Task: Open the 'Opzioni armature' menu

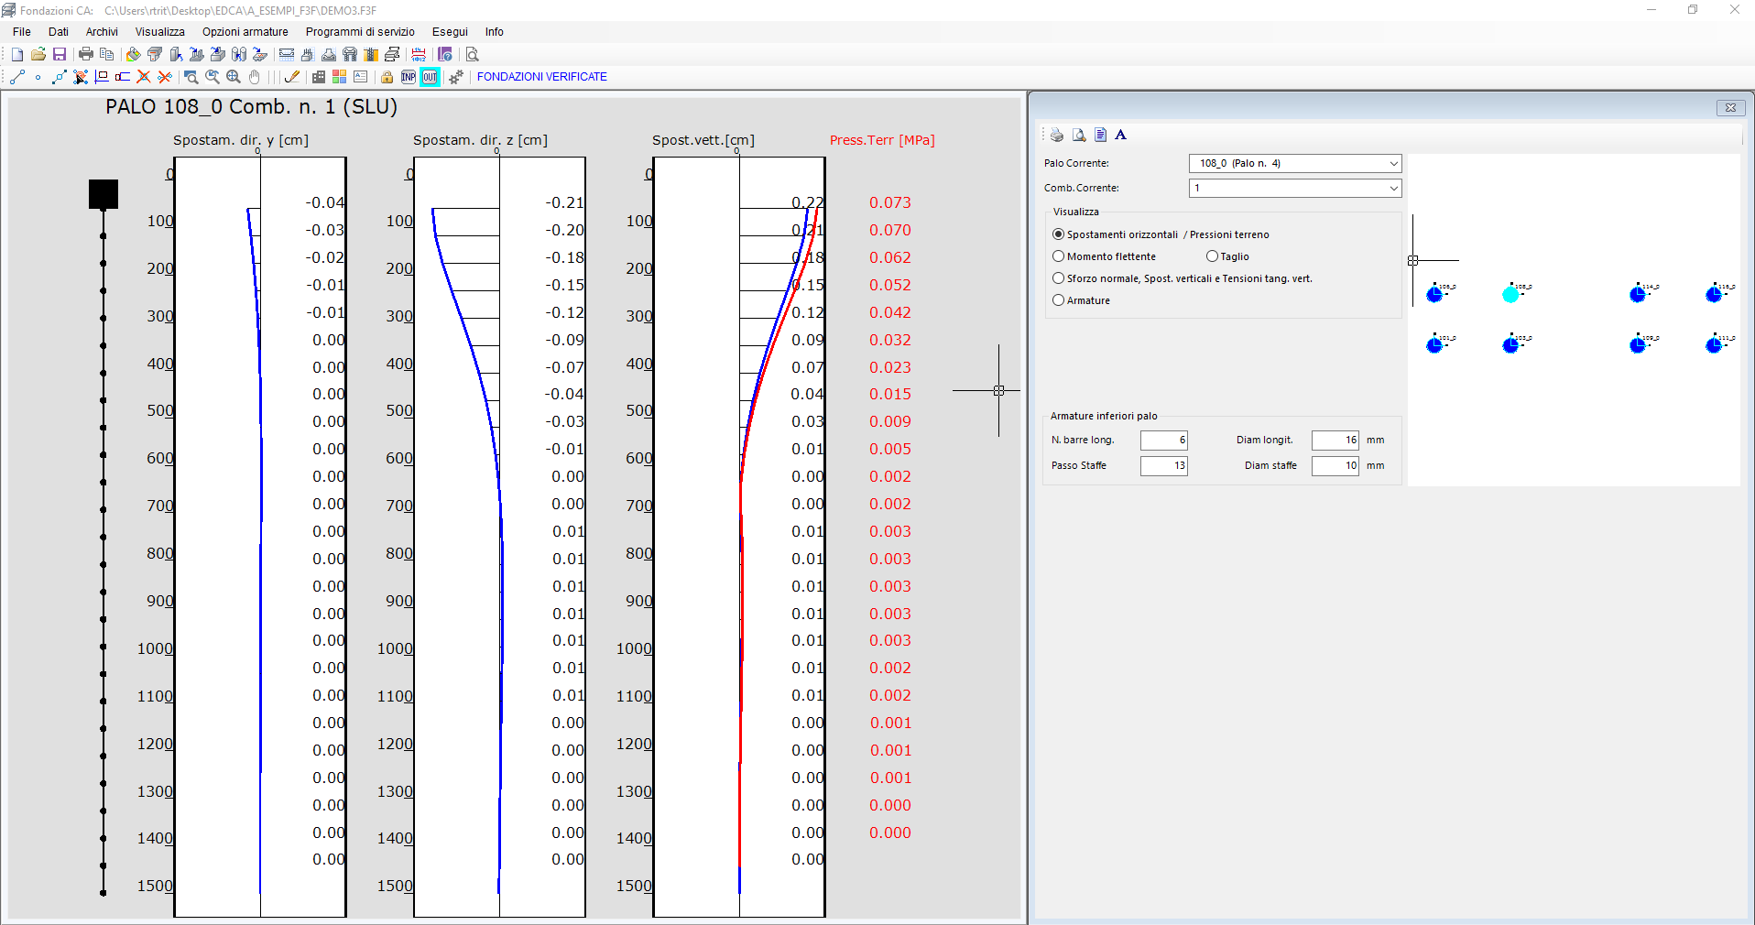Action: point(245,32)
